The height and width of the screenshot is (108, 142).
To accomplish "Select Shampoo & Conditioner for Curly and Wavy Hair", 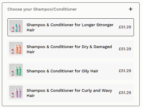I will tap(71, 93).
